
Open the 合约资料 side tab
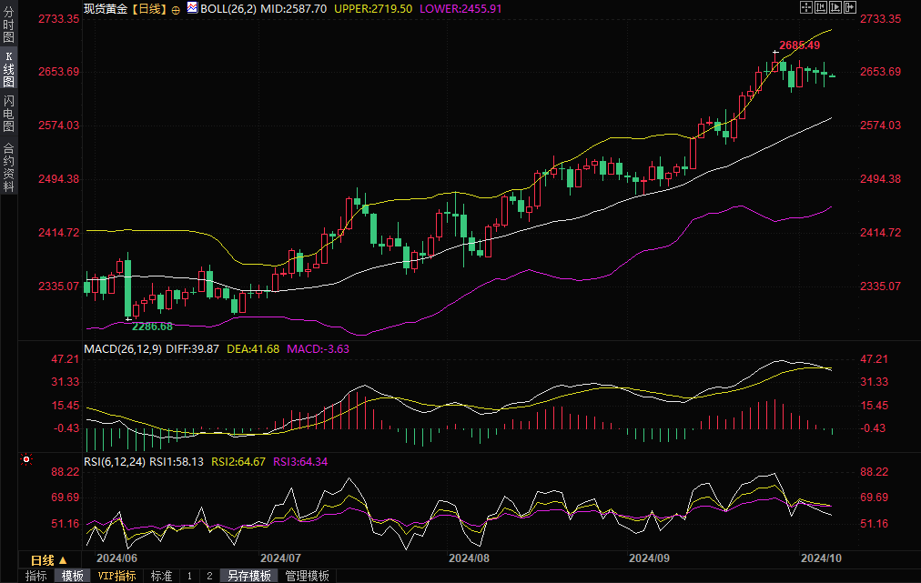8,166
